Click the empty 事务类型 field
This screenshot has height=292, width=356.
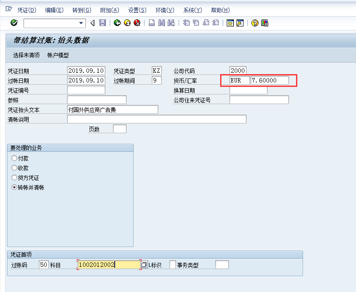(x=222, y=265)
